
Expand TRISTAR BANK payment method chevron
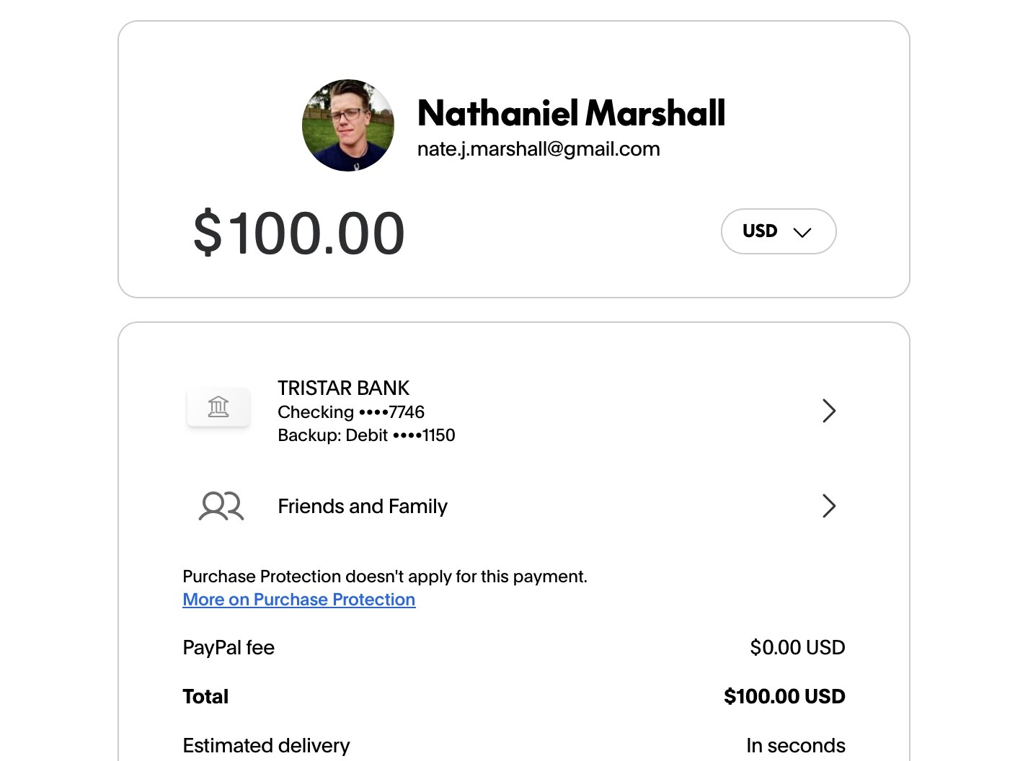pyautogui.click(x=829, y=411)
